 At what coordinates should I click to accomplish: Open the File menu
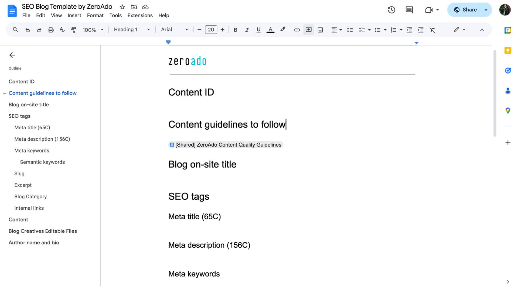26,16
